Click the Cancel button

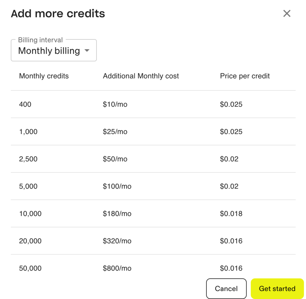(x=226, y=289)
